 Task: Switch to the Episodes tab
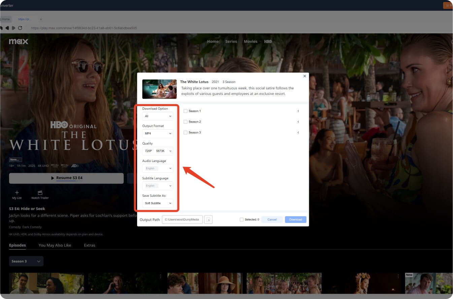tap(18, 245)
